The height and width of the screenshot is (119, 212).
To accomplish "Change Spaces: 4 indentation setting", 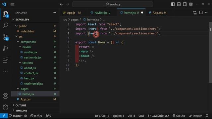I will coord(118,116).
